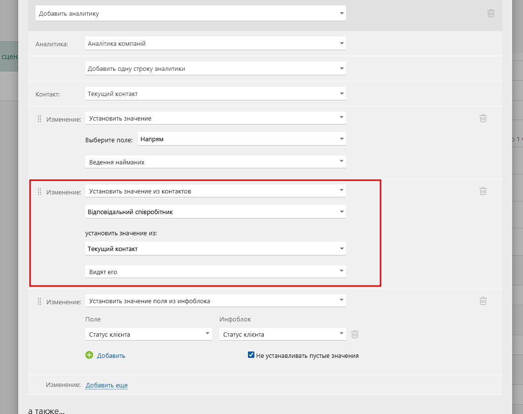The image size is (523, 414).
Task: Open the 'Аналітика компаній' dropdown
Action: coord(215,43)
